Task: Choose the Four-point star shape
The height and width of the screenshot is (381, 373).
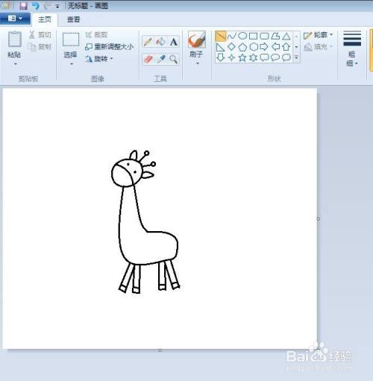Action: point(231,57)
